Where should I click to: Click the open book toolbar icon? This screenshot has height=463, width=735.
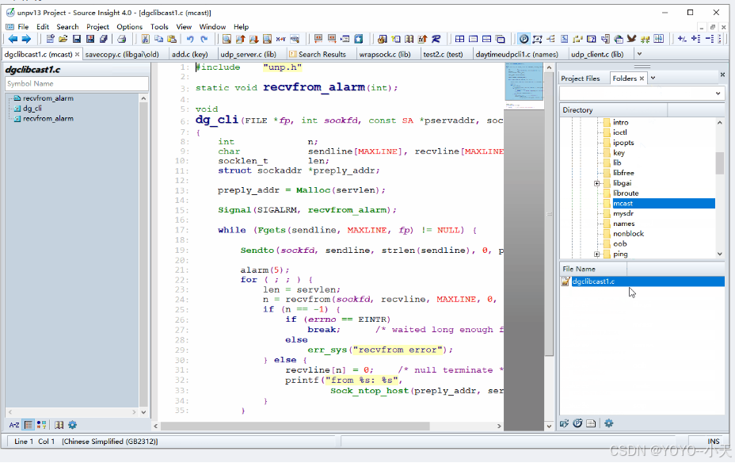[x=409, y=39]
